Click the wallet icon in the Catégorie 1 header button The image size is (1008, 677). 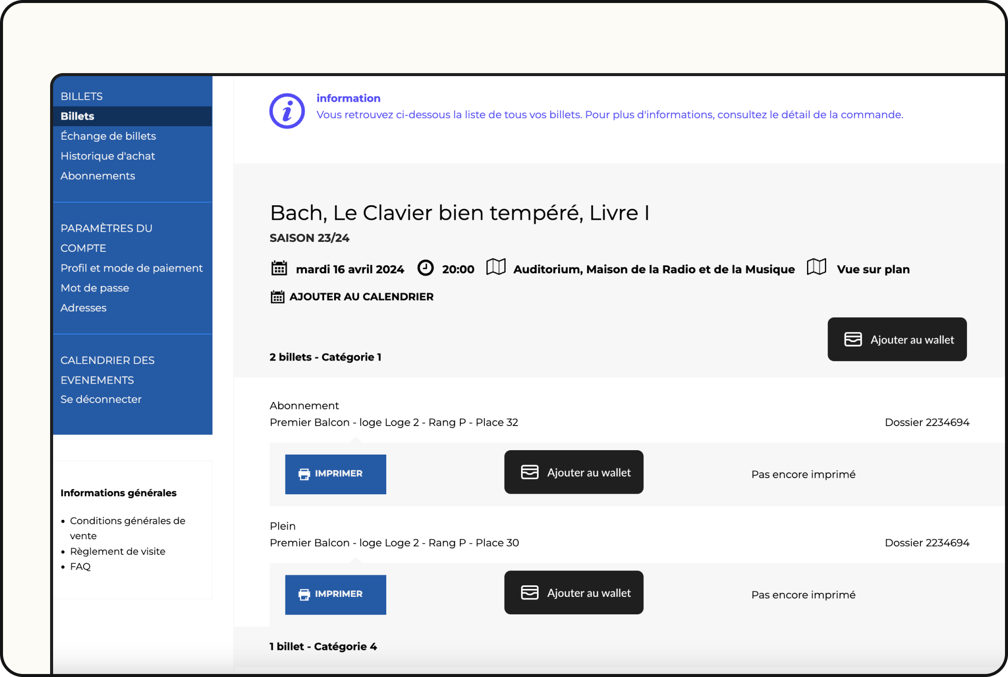point(853,340)
